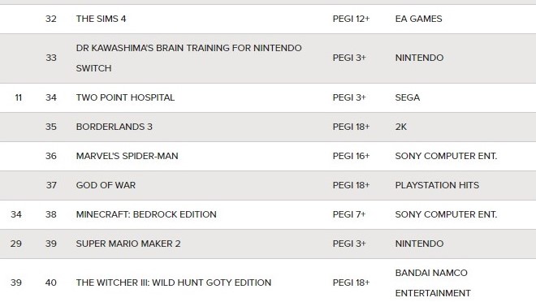Click SUPER MARIO MAKER 2 title
This screenshot has height=302, width=536.
coord(128,244)
